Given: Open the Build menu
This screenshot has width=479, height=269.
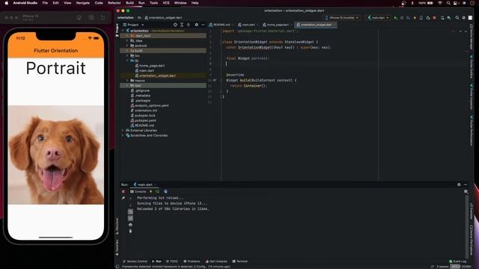Looking at the screenshot, I should (129, 3).
